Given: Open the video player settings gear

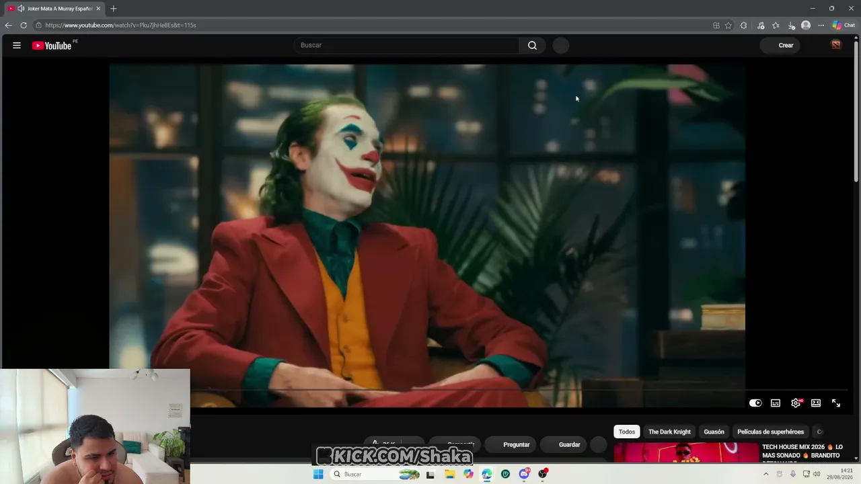Looking at the screenshot, I should (x=796, y=403).
